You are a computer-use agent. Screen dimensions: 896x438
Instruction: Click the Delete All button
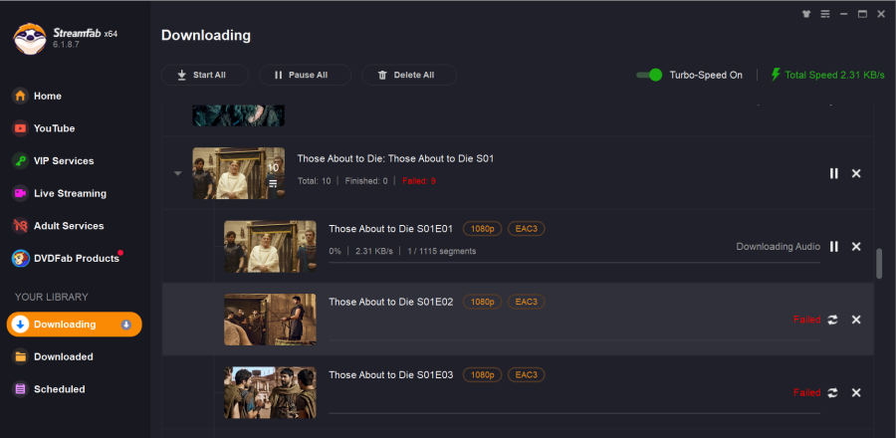[x=409, y=75]
